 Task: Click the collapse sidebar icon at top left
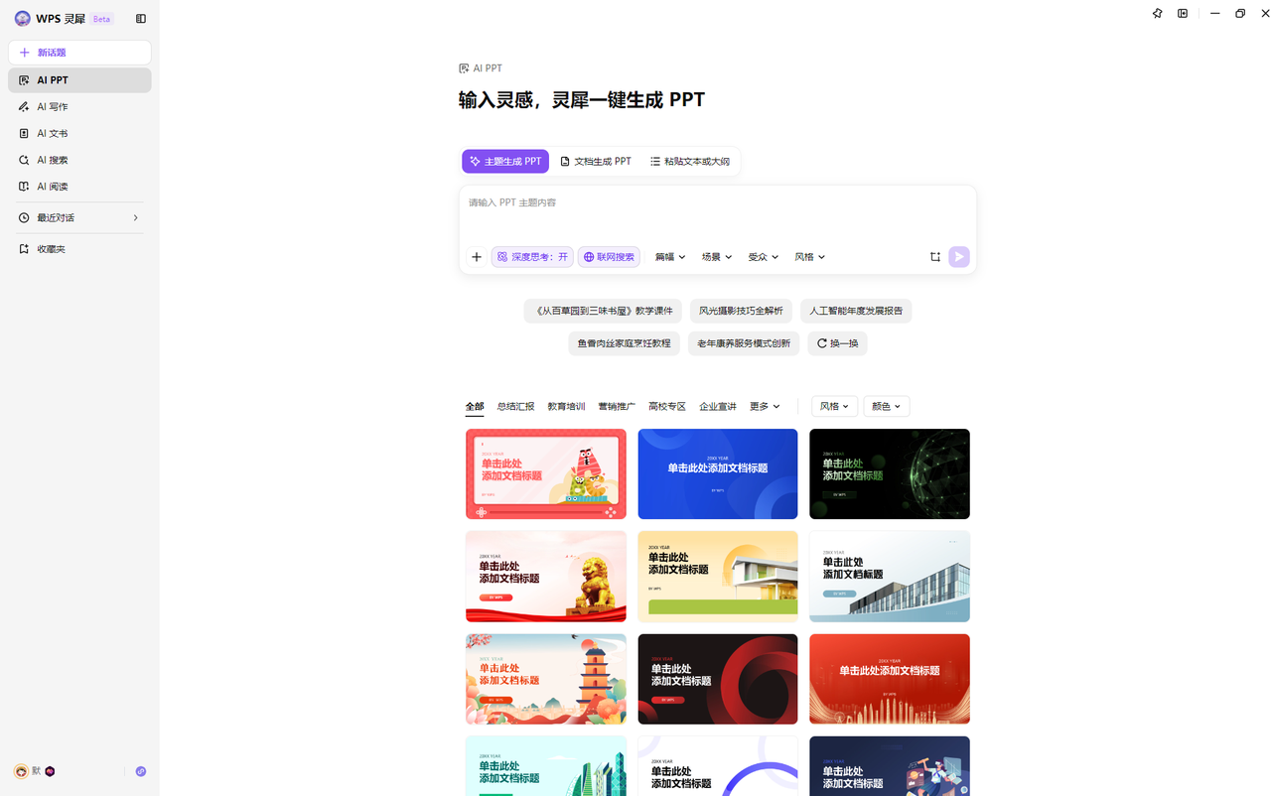click(x=141, y=18)
